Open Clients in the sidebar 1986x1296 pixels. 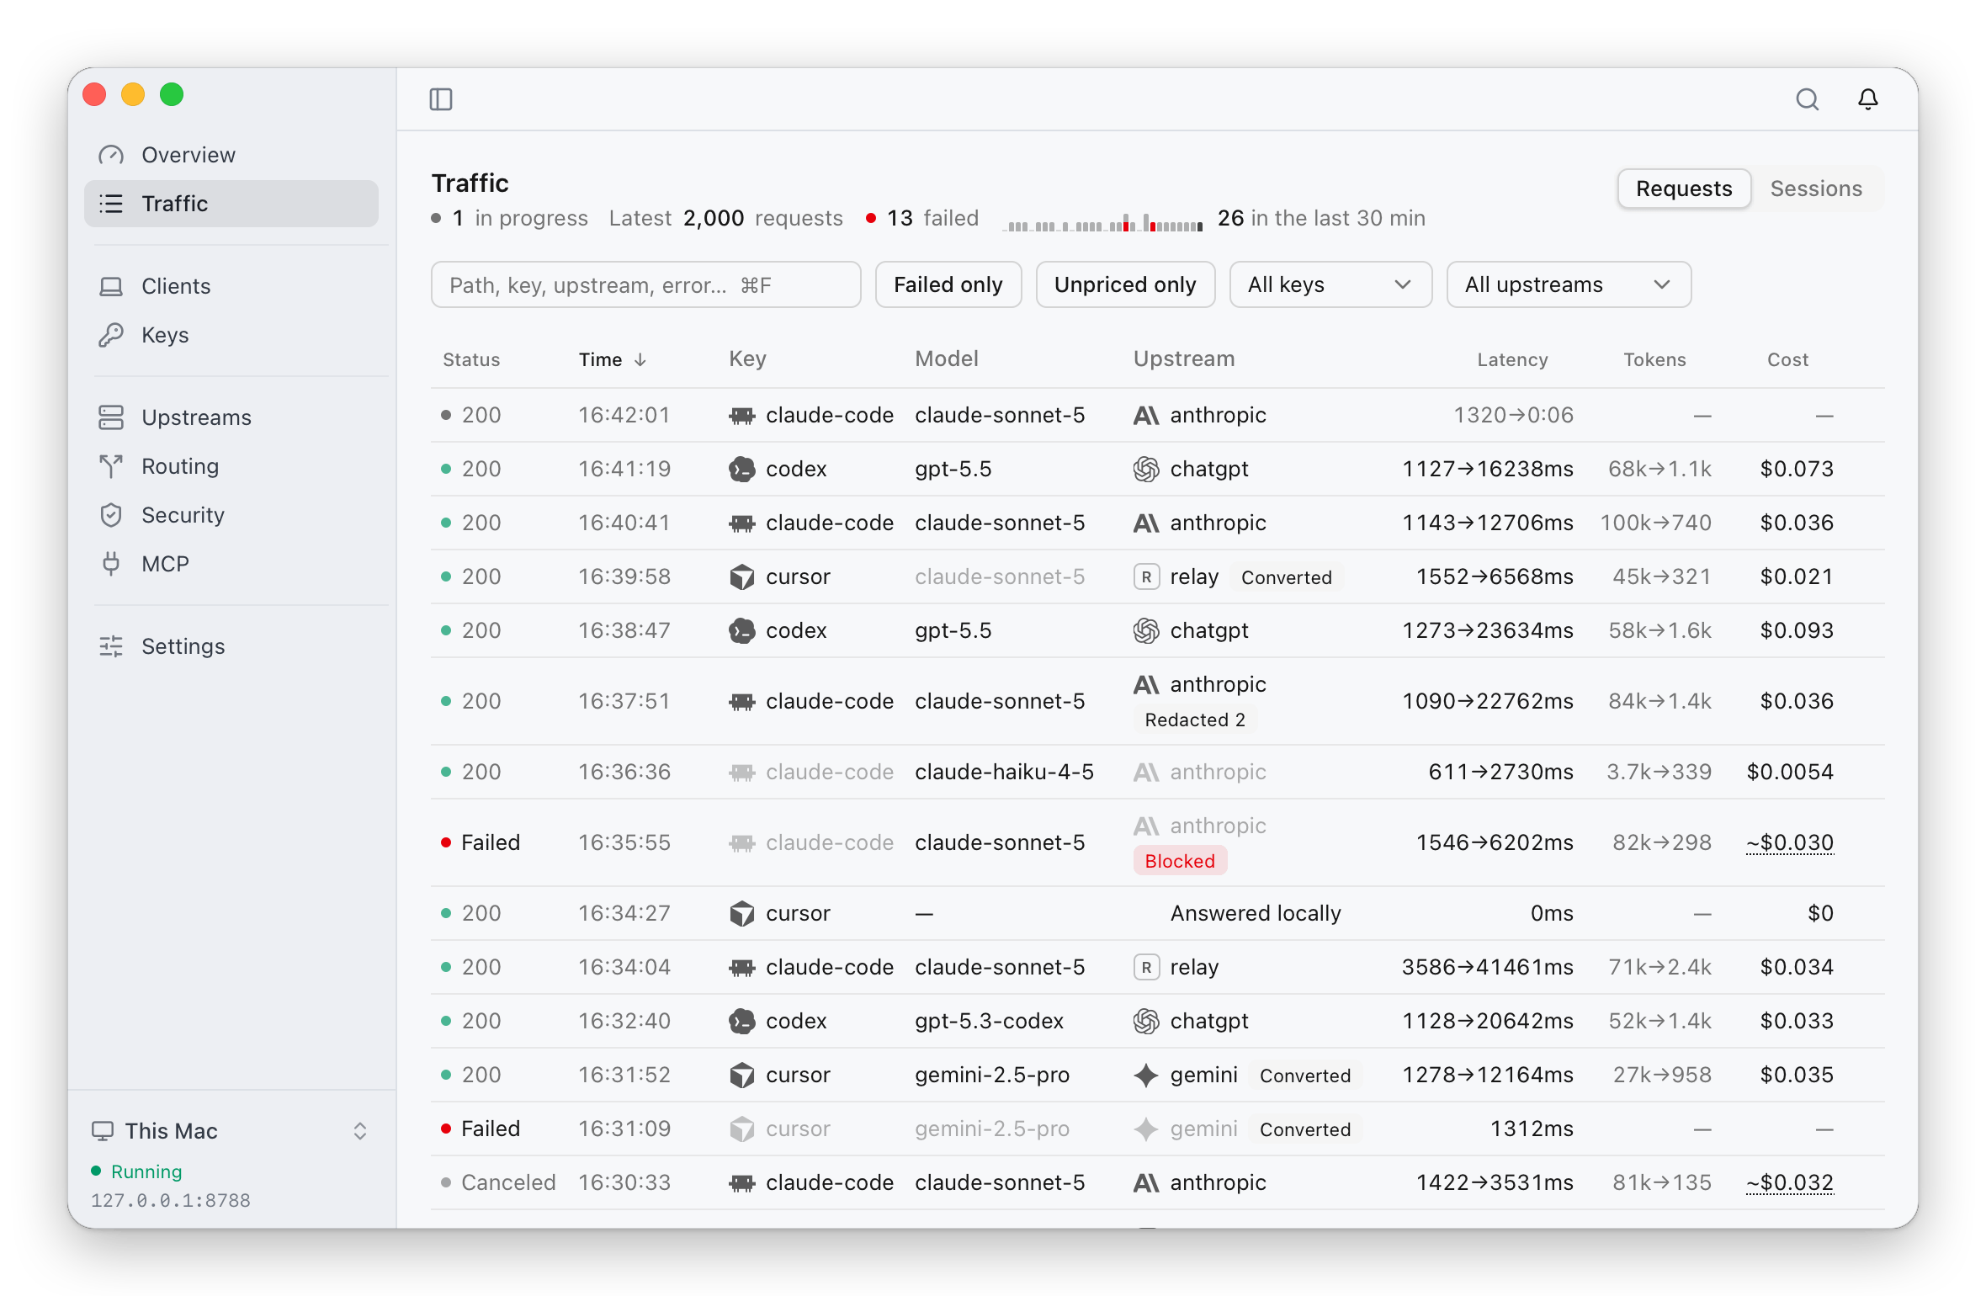pos(231,286)
